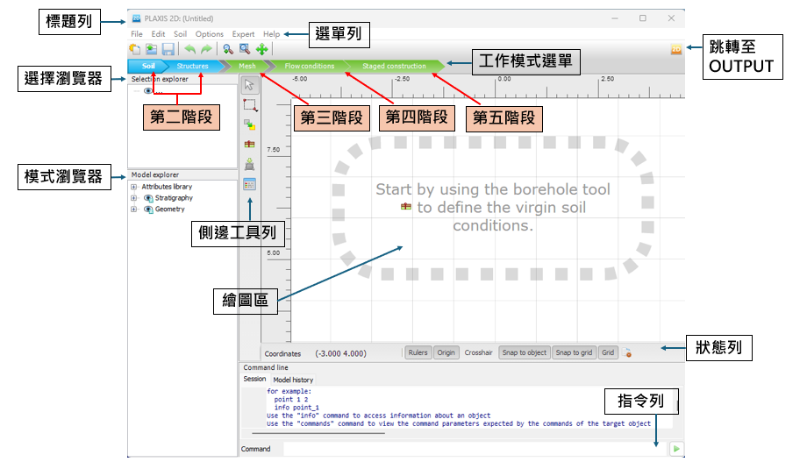Toggle the Crosshair option

[478, 352]
